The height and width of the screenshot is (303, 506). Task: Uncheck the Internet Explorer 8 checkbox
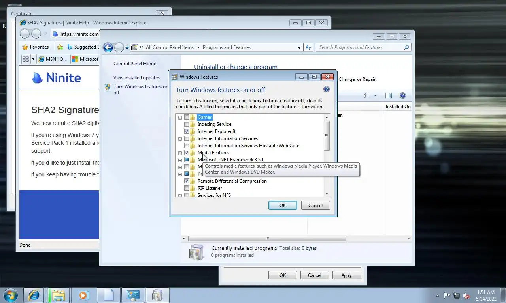187,131
